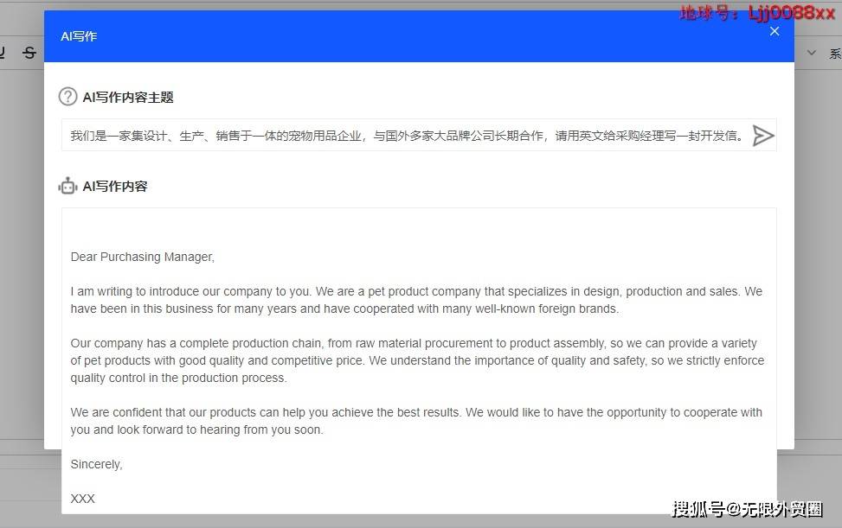Click paragraph starting 'Our company has a complete'
Viewport: 842px width, 528px height.
click(x=417, y=360)
